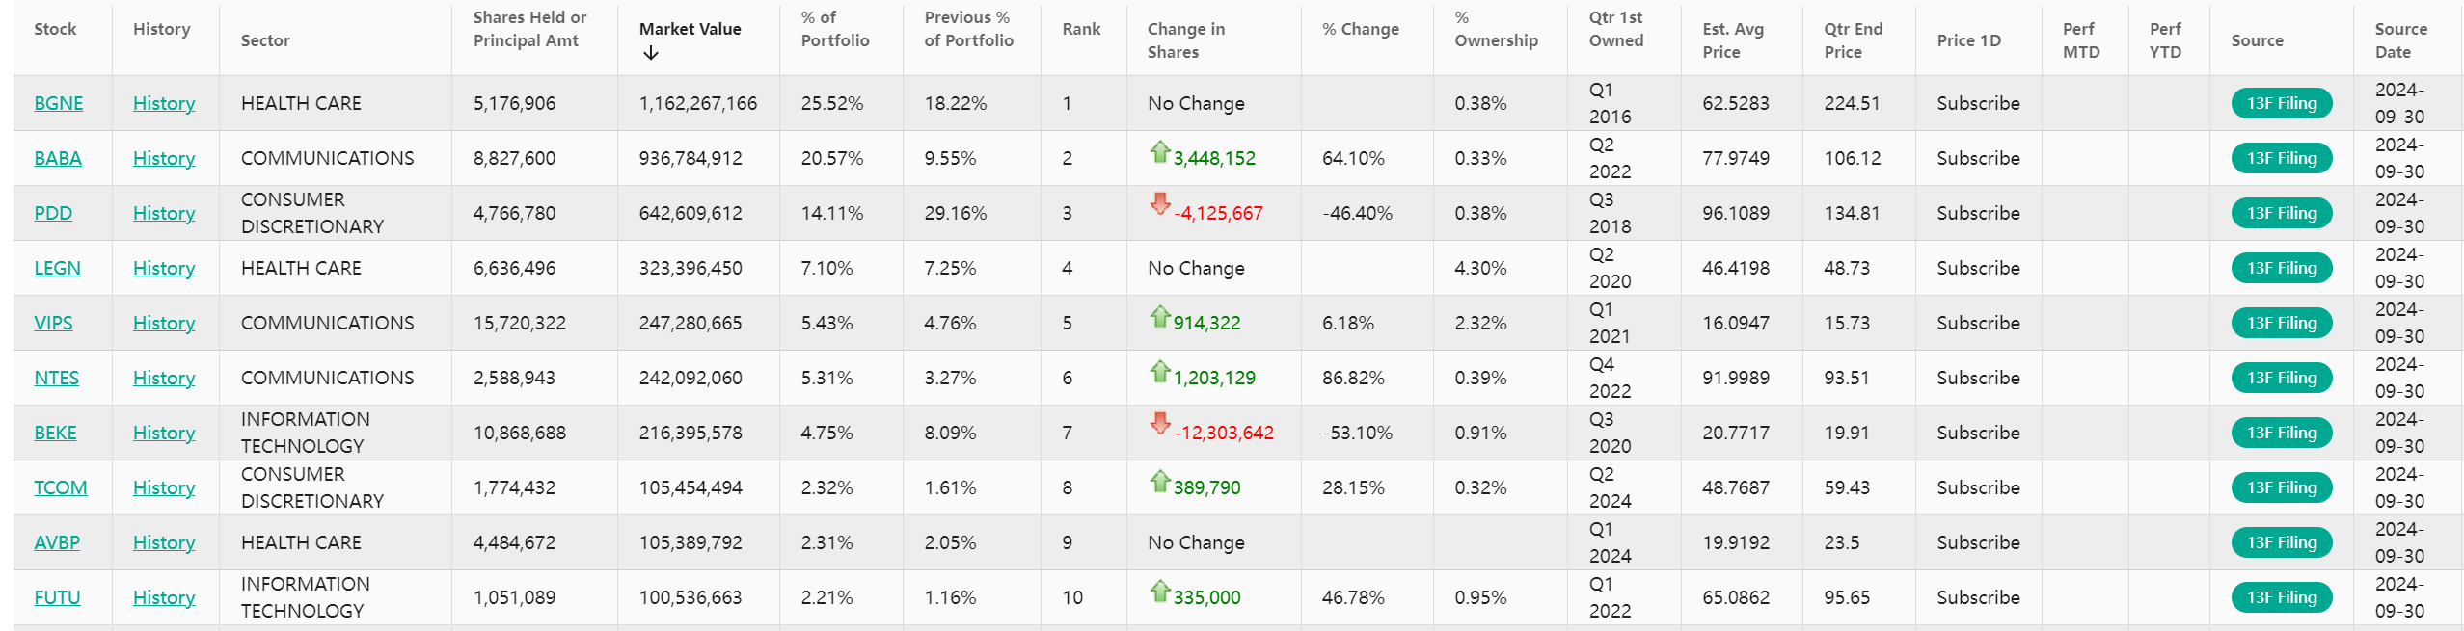Sort table by % of Portfolio column
2464x631 pixels.
pyautogui.click(x=834, y=29)
